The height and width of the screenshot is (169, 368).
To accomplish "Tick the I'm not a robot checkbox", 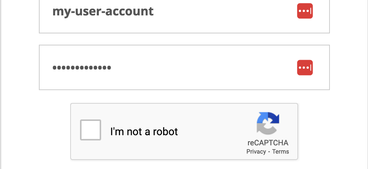I will (x=91, y=130).
